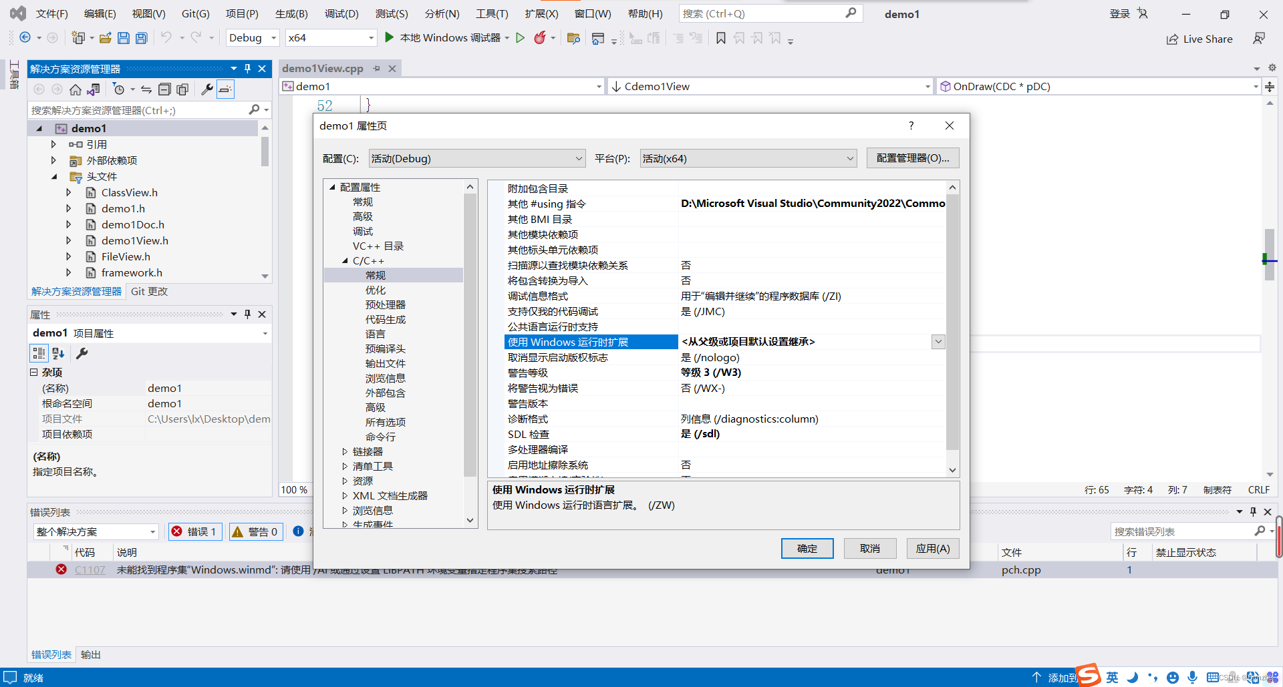The width and height of the screenshot is (1283, 687).
Task: Click Solution Explorer home icon
Action: point(76,89)
